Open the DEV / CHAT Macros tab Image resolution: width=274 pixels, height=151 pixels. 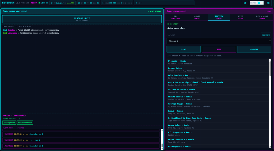[x=262, y=17]
